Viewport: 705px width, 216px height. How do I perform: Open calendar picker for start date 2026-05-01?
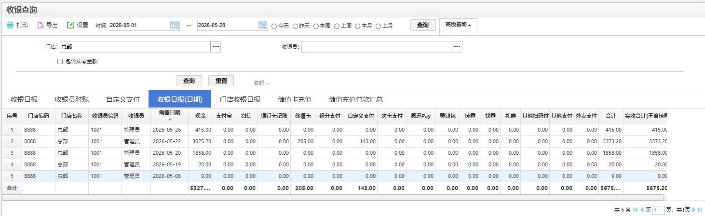(x=175, y=26)
